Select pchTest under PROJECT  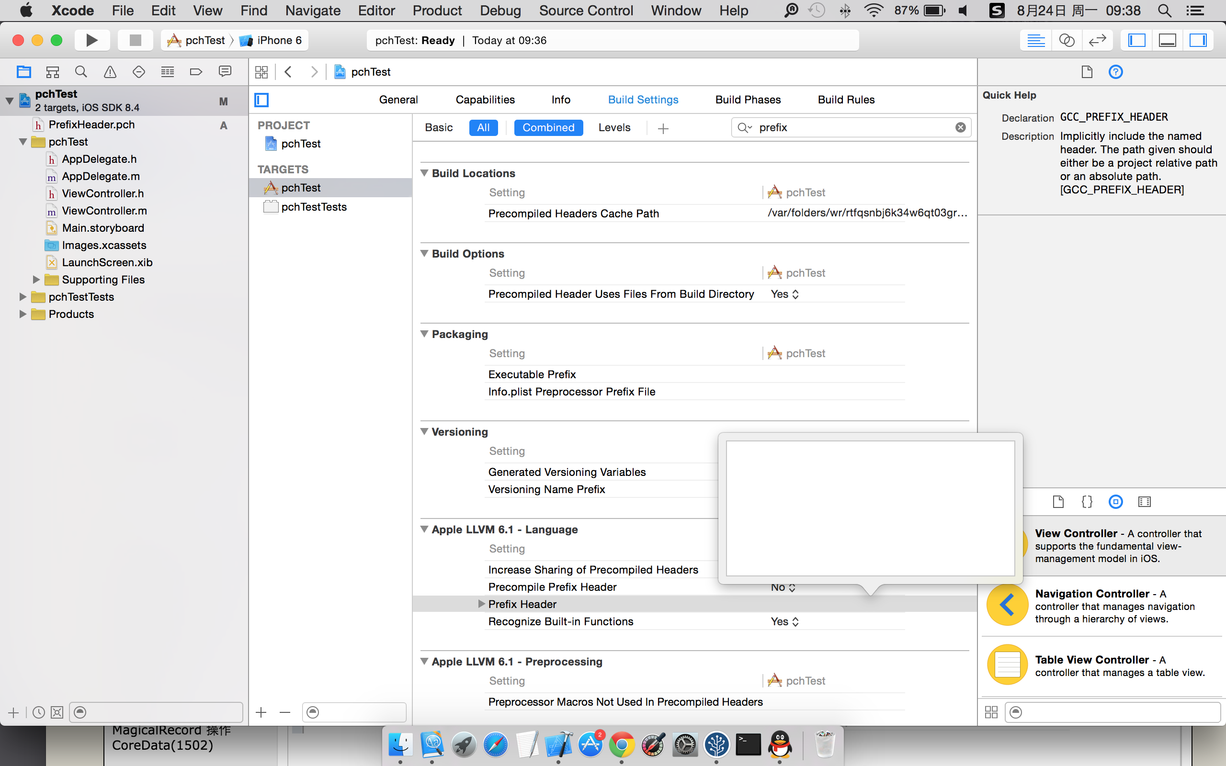(x=300, y=144)
